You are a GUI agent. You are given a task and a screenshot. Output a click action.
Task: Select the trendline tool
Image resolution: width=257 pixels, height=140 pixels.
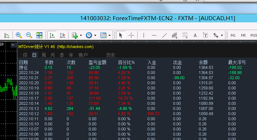click(x=164, y=35)
